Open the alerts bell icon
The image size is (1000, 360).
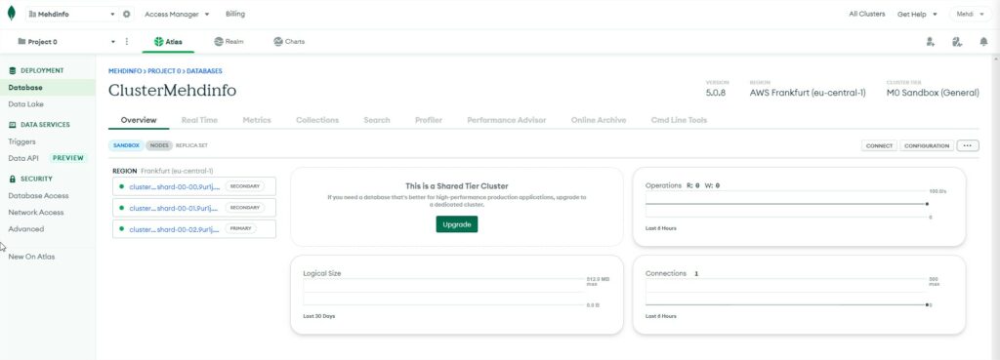click(x=984, y=41)
